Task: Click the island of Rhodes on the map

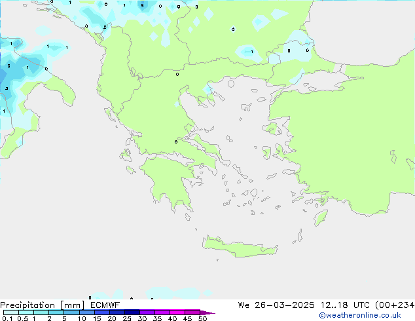Action: tap(321, 217)
